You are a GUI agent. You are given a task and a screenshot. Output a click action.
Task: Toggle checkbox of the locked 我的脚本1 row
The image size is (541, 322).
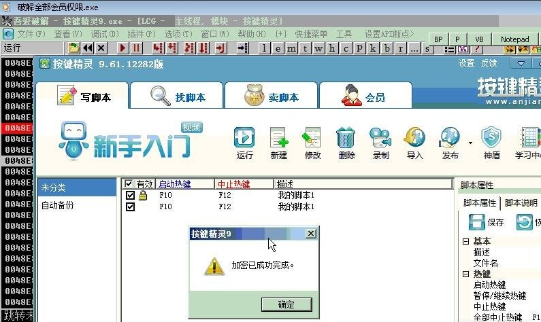pyautogui.click(x=130, y=195)
